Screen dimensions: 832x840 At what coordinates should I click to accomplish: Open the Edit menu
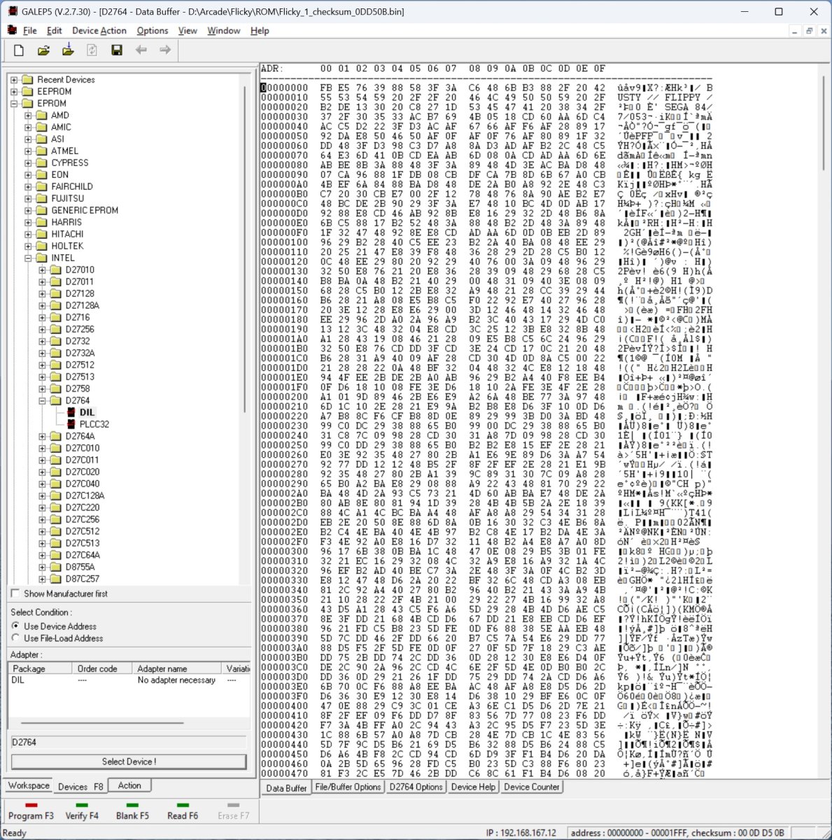55,31
